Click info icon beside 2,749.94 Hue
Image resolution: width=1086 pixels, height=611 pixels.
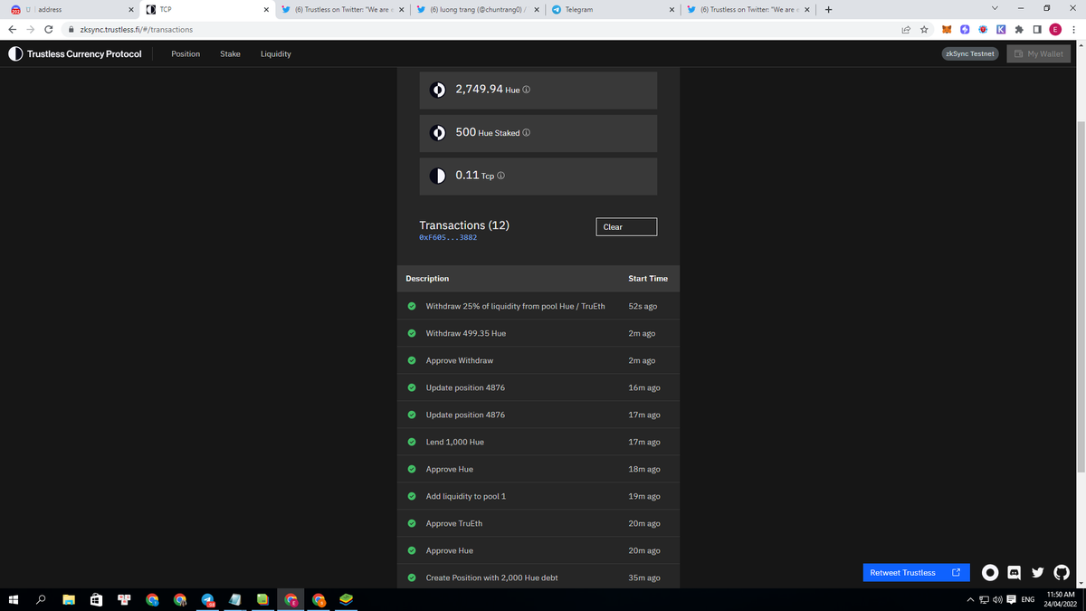[526, 91]
